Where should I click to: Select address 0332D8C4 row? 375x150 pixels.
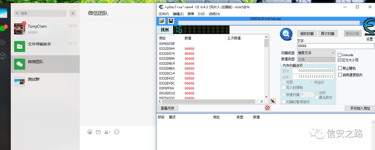tap(211, 63)
